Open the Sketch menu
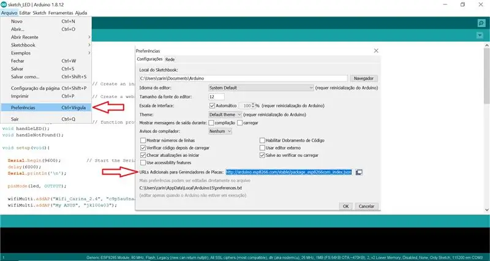 tap(39, 13)
